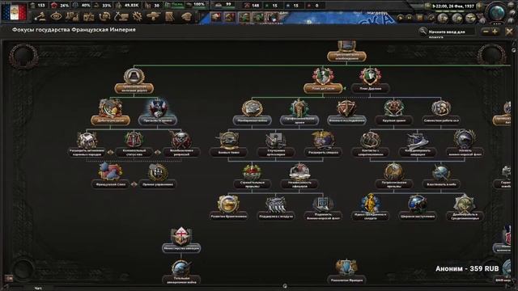The height and width of the screenshot is (291, 518).
Task: Open the globe icon in the top-right corner
Action: point(497,13)
